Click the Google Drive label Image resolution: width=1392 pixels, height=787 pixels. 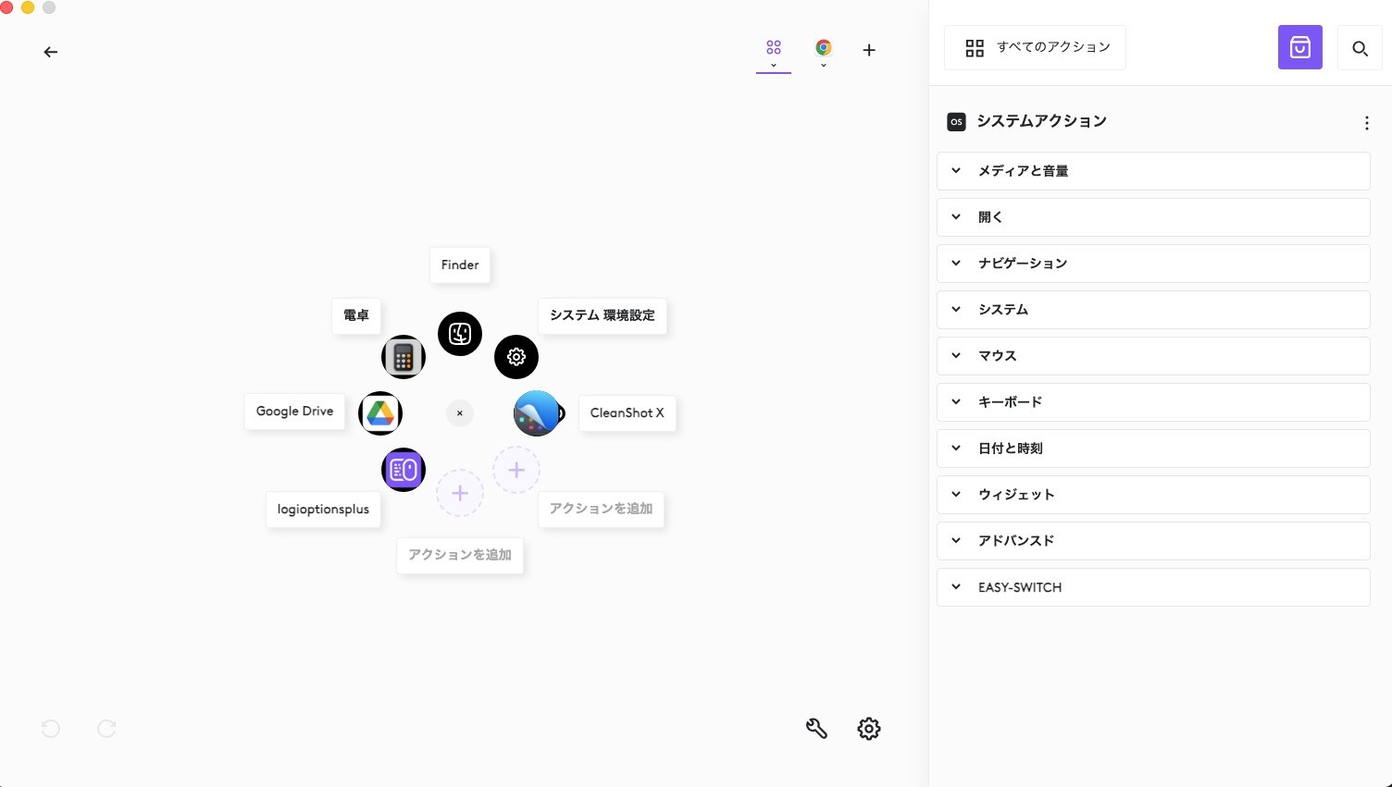[295, 412]
